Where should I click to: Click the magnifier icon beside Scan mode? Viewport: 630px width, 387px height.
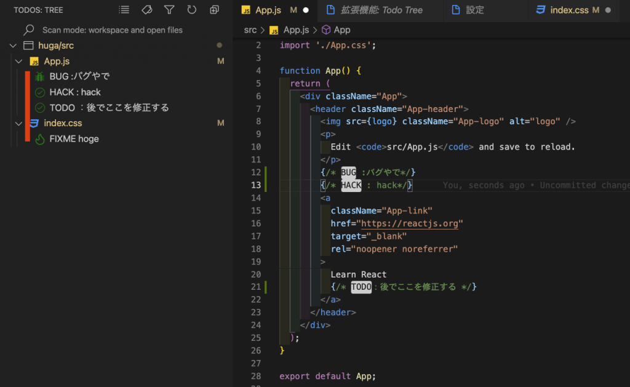(28, 30)
